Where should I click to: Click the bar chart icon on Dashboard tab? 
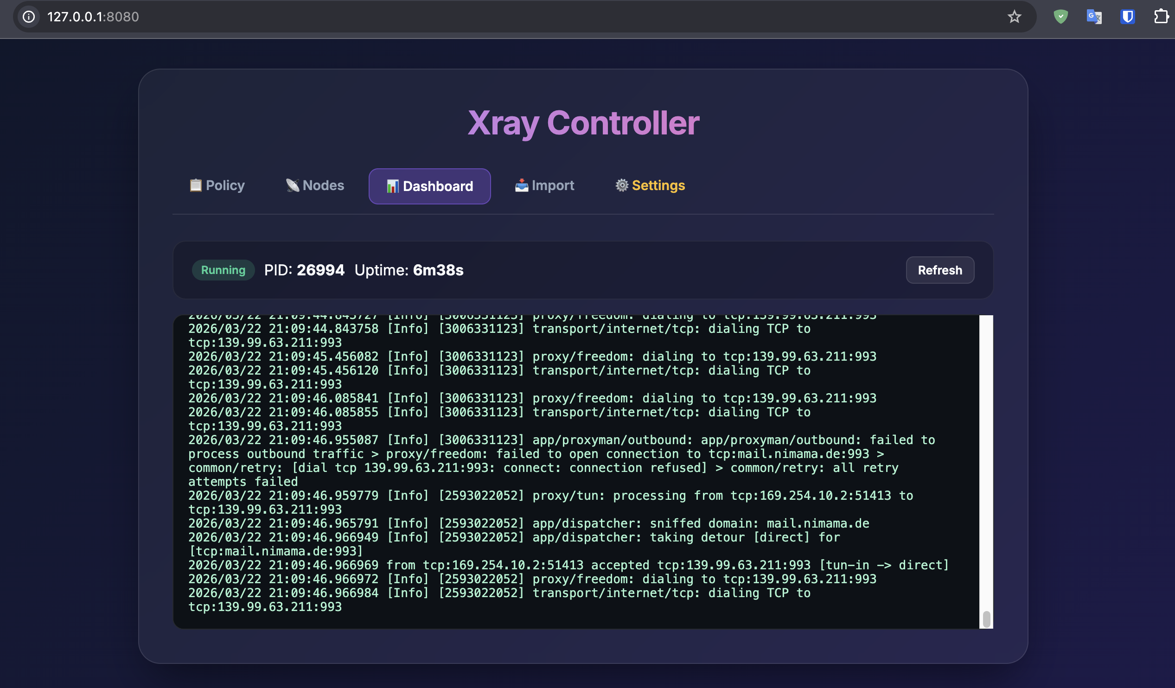coord(392,186)
